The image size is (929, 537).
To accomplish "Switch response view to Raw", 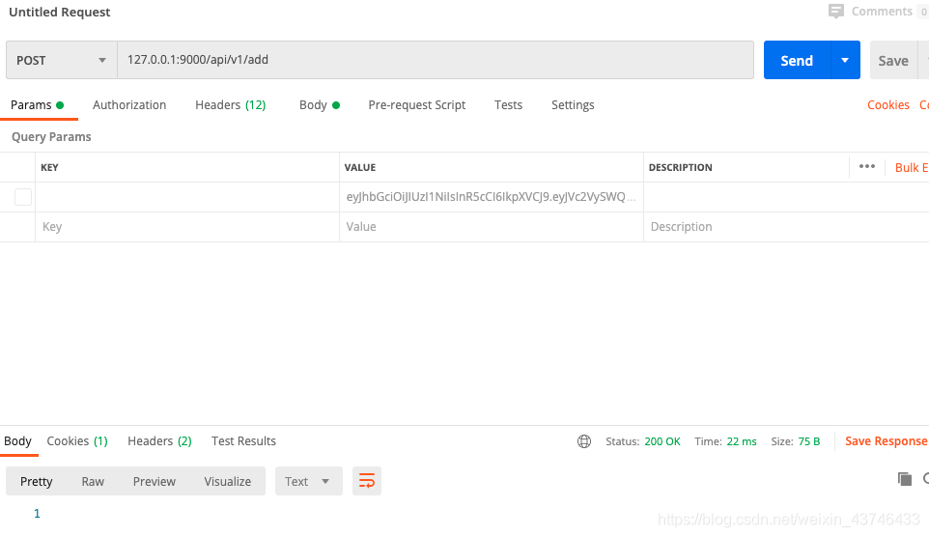I will click(93, 481).
